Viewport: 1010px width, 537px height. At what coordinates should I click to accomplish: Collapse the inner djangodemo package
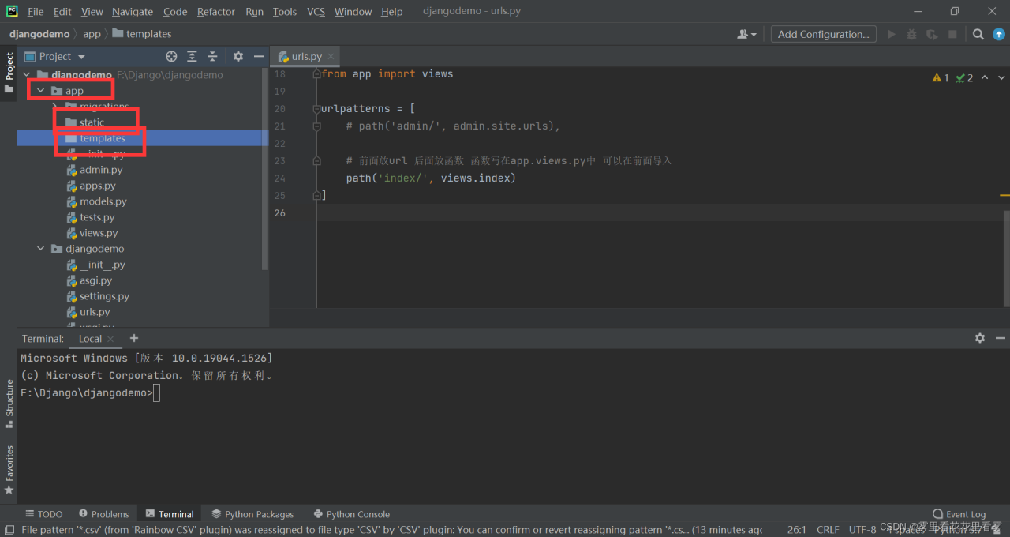pos(41,249)
